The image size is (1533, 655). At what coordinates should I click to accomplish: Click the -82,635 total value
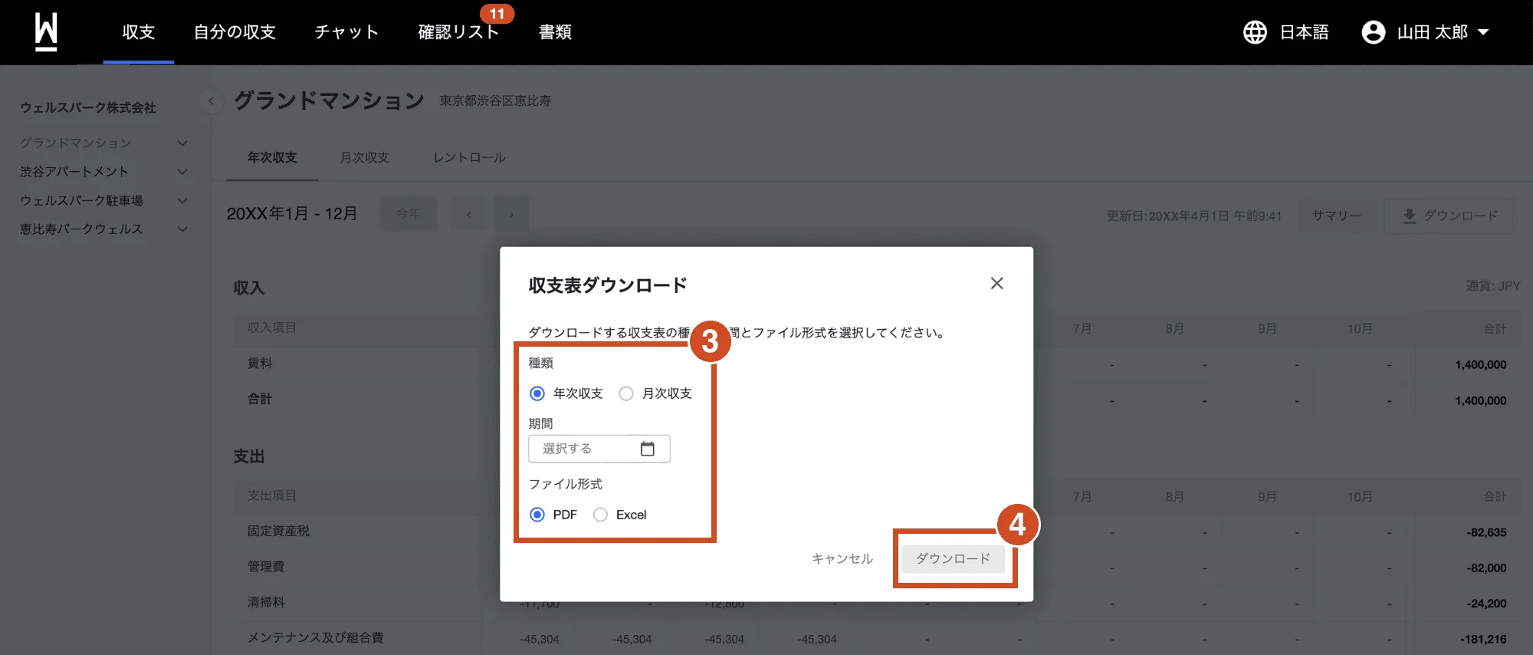point(1486,532)
